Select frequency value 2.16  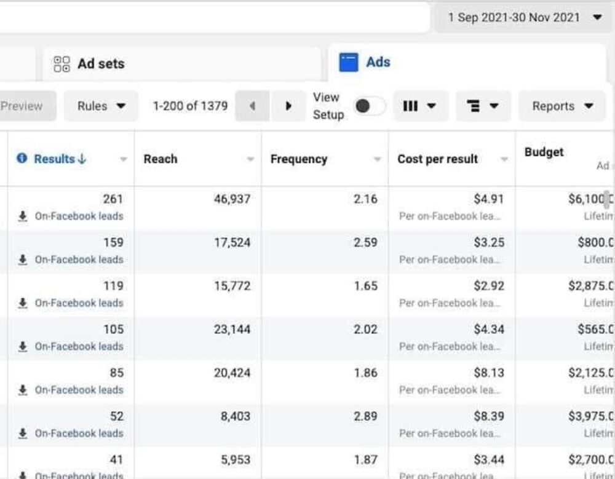[x=365, y=199]
